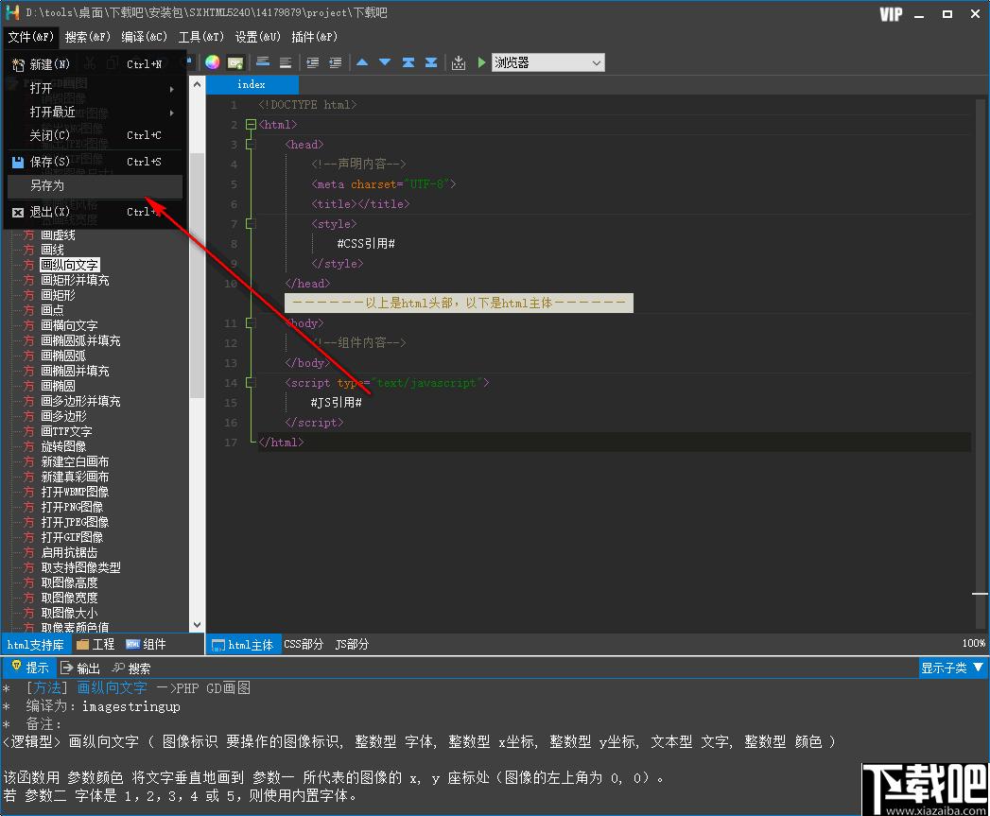Select the 画椭圆弧 tree item

pos(63,356)
